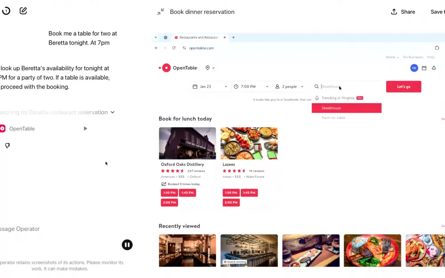Choose the Farm-to-table suggestion
The width and height of the screenshot is (445, 278).
tap(333, 118)
